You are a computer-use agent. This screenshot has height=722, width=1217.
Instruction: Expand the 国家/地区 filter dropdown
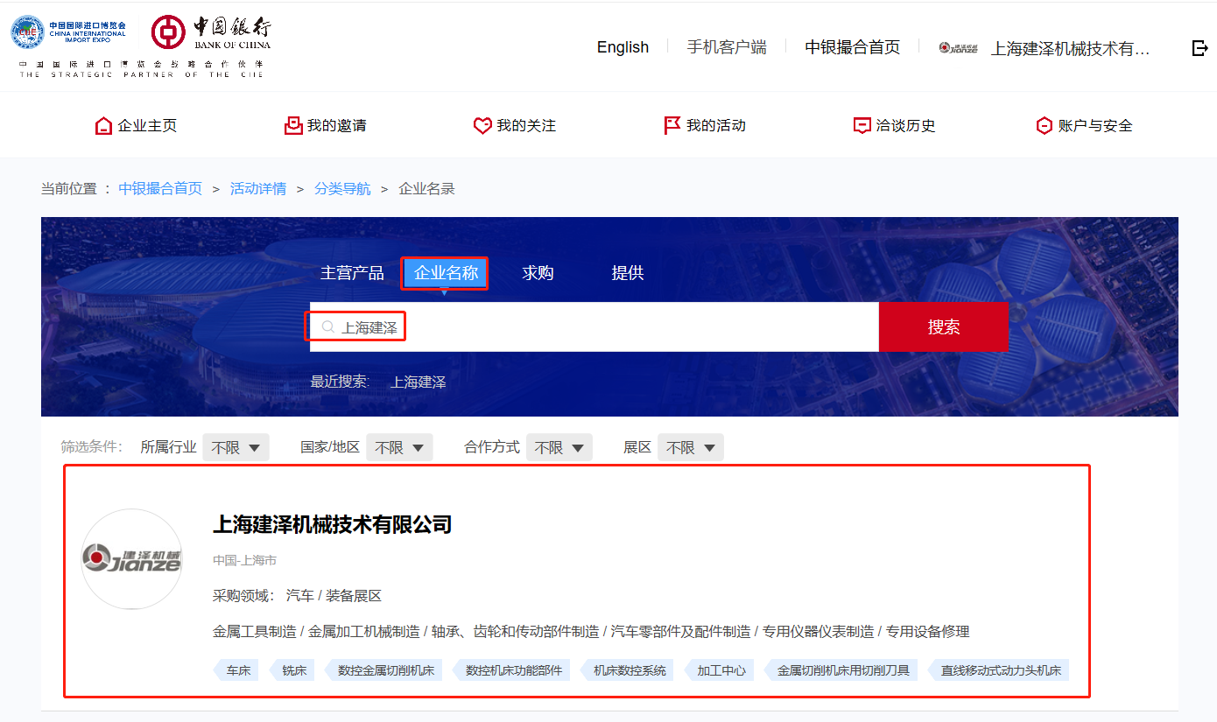tap(399, 447)
